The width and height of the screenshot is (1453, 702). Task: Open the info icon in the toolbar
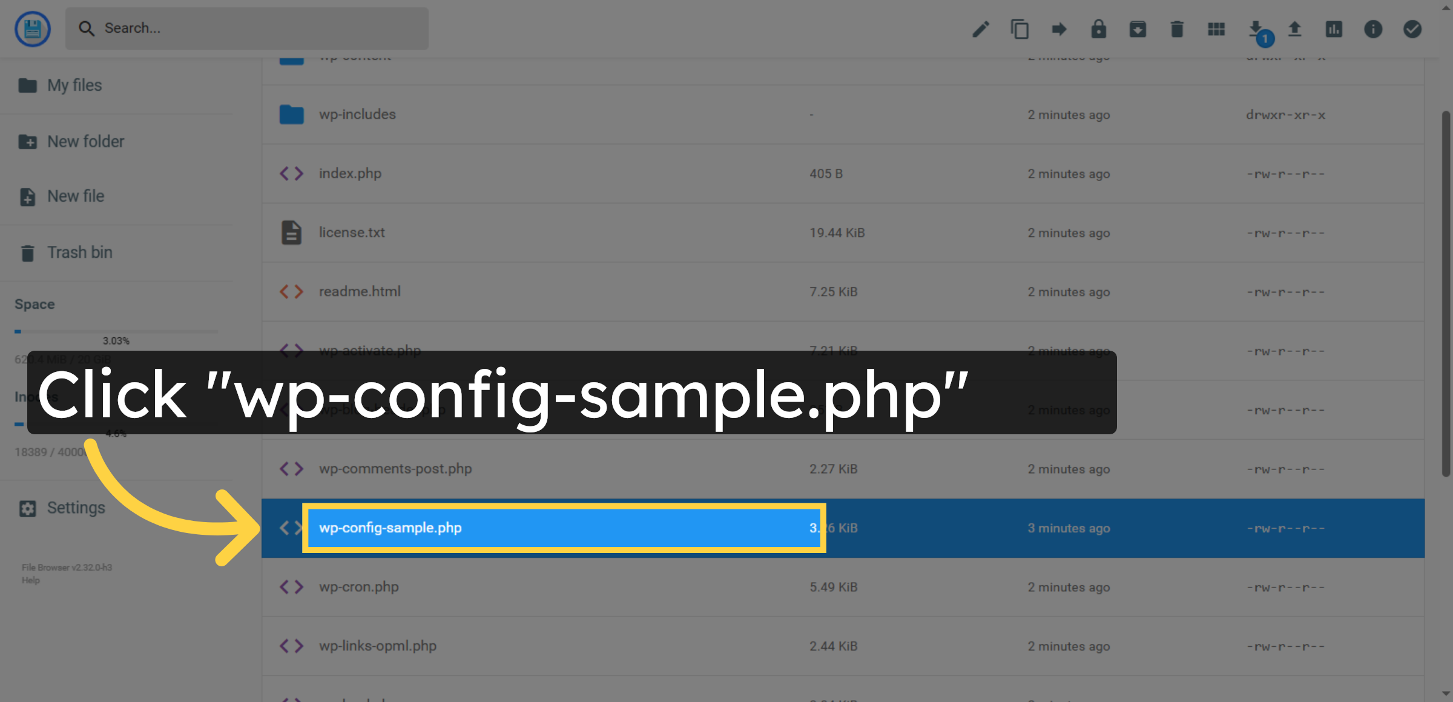click(x=1373, y=29)
